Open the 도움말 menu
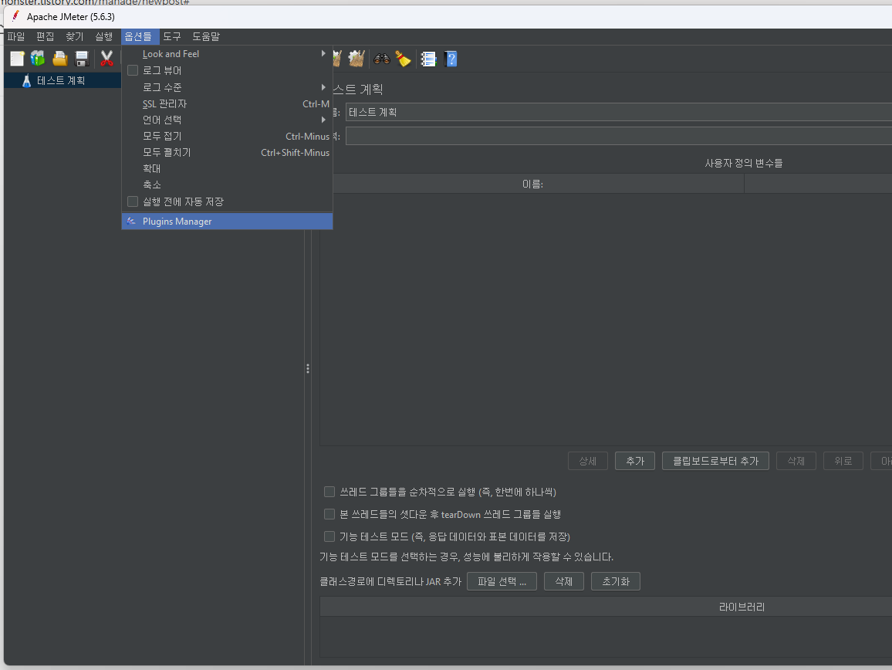The height and width of the screenshot is (670, 892). [206, 36]
